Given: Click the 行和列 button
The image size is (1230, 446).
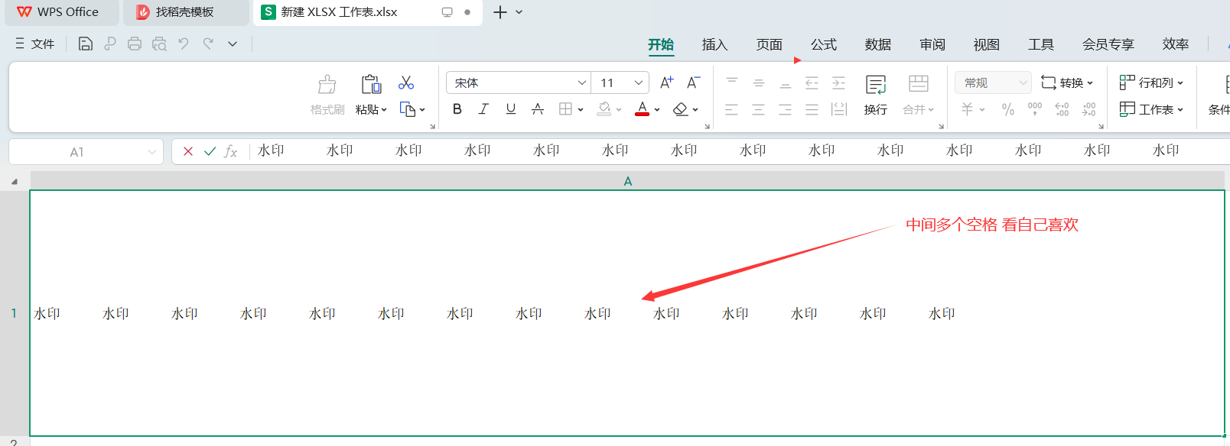Looking at the screenshot, I should [1151, 82].
